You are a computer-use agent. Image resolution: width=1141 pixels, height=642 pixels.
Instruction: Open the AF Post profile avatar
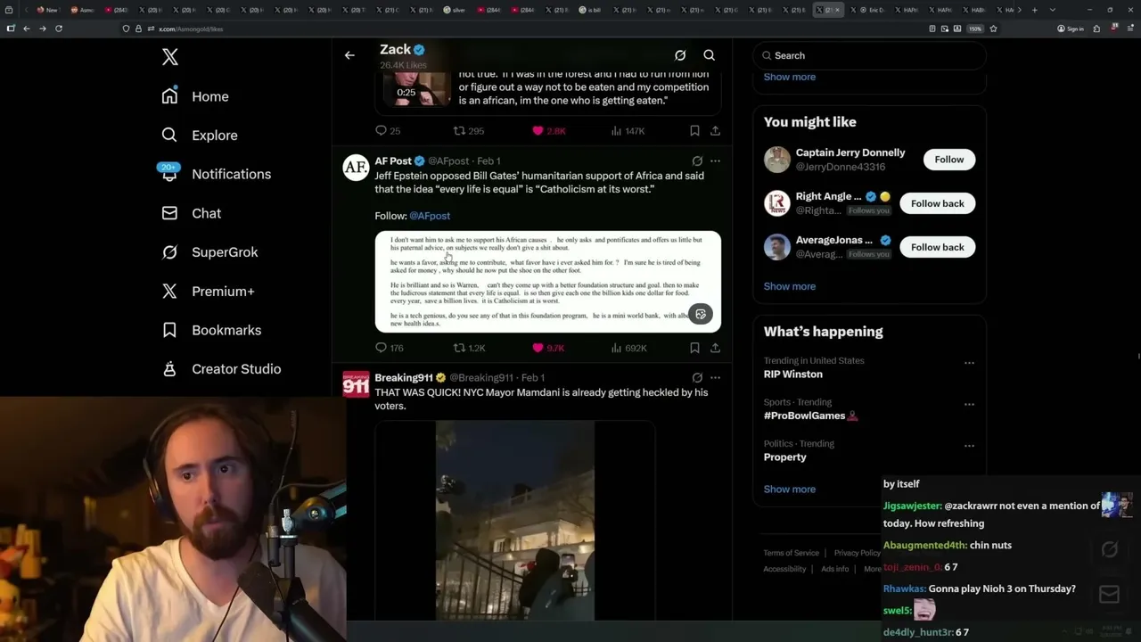click(356, 167)
